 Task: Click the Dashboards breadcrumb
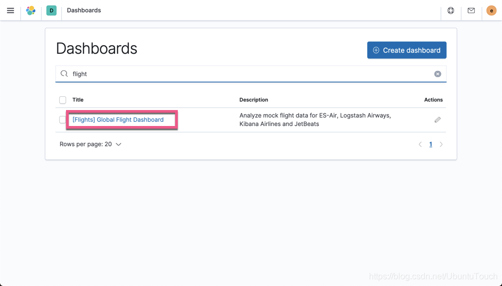coord(84,10)
